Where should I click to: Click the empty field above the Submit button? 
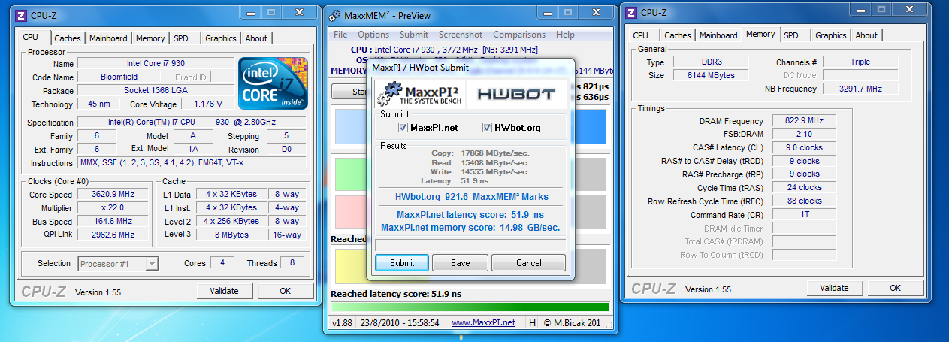[470, 244]
